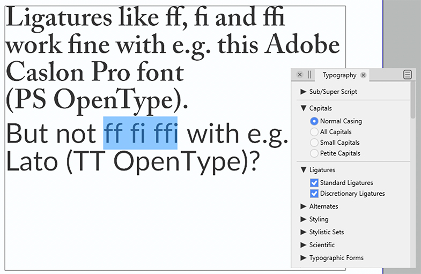Show the Scientific options

coord(304,245)
